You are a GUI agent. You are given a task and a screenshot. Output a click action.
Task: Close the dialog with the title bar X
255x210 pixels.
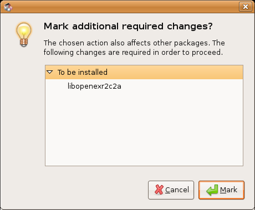pyautogui.click(x=246, y=7)
